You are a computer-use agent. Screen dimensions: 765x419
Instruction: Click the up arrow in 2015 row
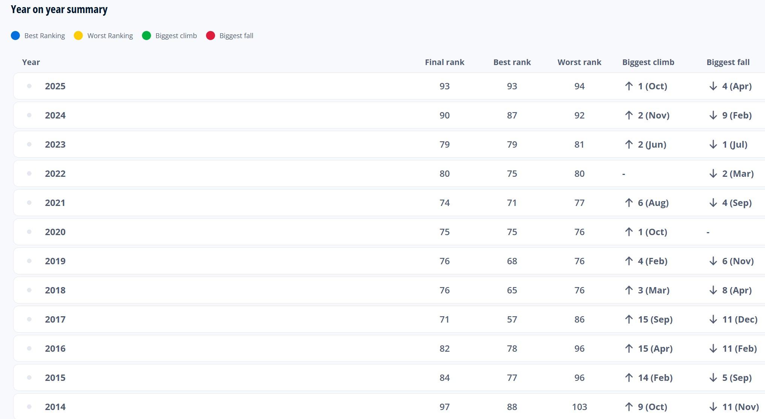[x=629, y=378]
